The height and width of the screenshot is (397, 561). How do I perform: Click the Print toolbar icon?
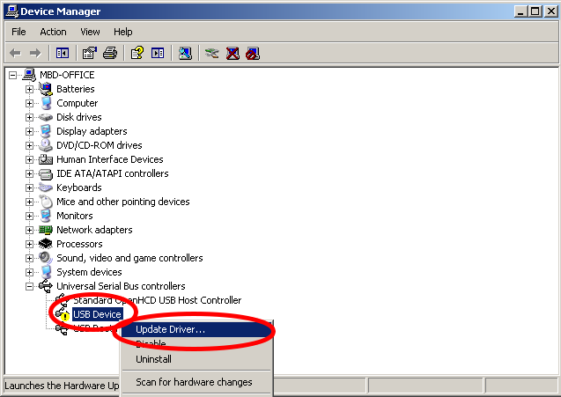click(x=110, y=53)
